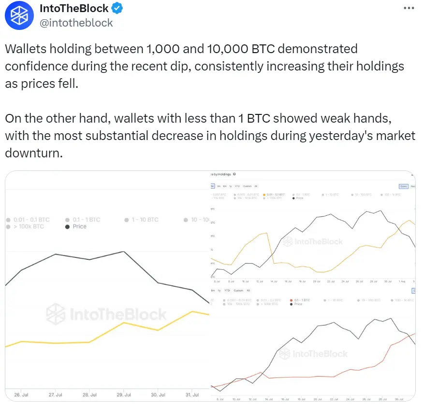The height and width of the screenshot is (406, 424).
Task: Open the @intotheblock handle link
Action: (76, 23)
